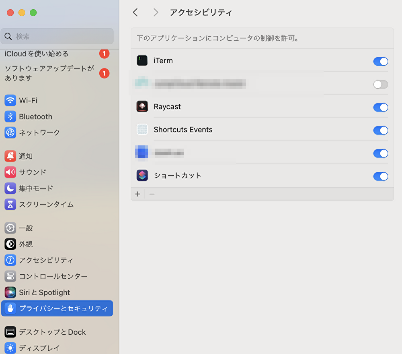Click the スクリーンタイム hourglass icon
402x354 pixels.
(10, 205)
